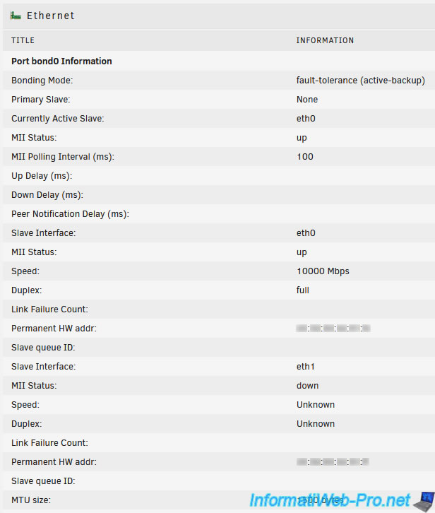Click the Primary Slave label
435x513 pixels.
(41, 100)
